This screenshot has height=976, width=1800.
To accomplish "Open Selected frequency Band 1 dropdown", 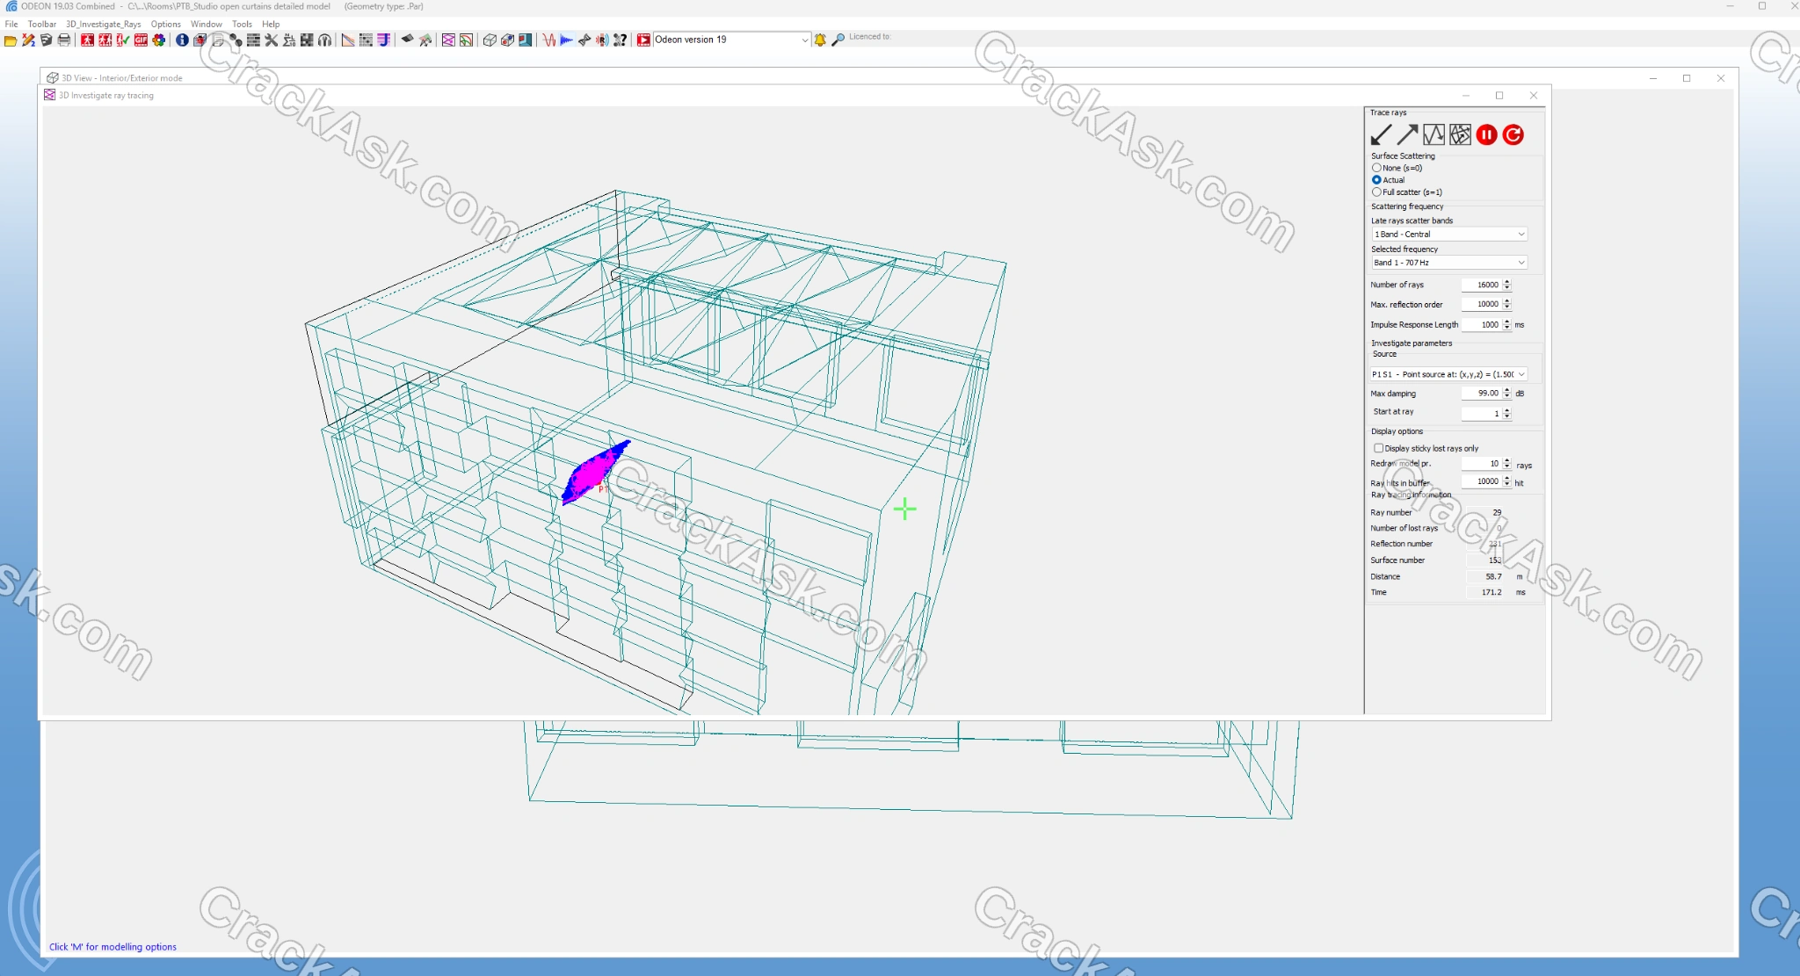I will click(1449, 263).
